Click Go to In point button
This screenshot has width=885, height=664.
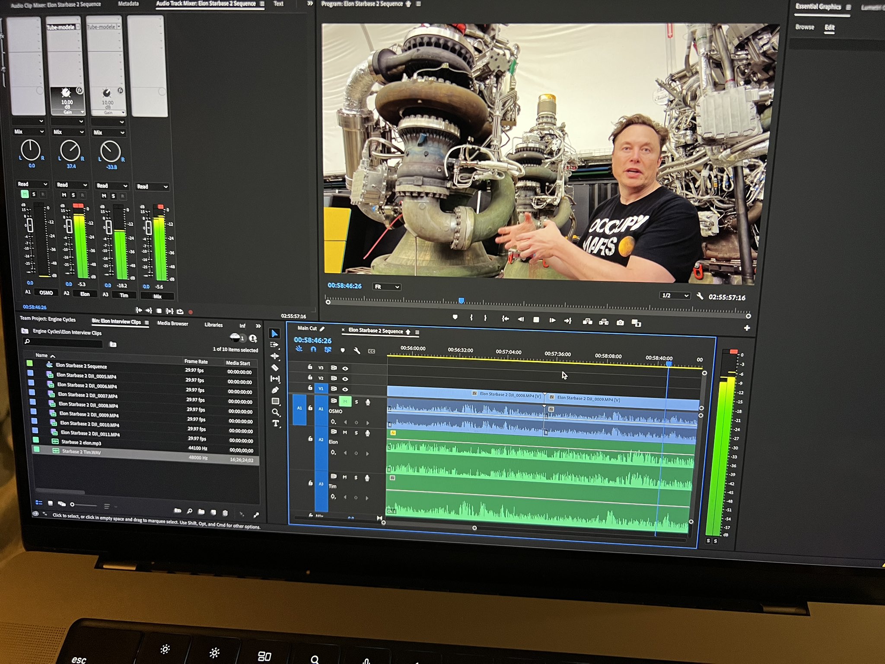coord(505,319)
